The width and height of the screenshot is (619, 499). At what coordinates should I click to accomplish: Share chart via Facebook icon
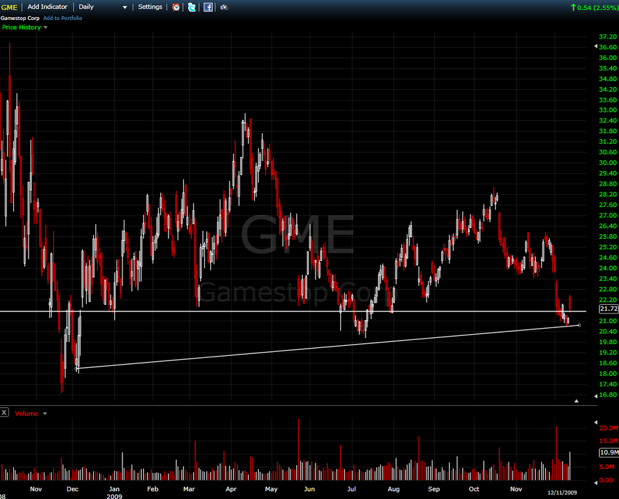(x=208, y=7)
